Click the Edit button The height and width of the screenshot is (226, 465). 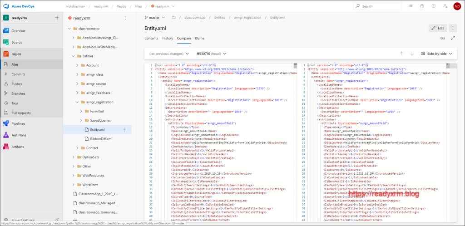(x=437, y=28)
